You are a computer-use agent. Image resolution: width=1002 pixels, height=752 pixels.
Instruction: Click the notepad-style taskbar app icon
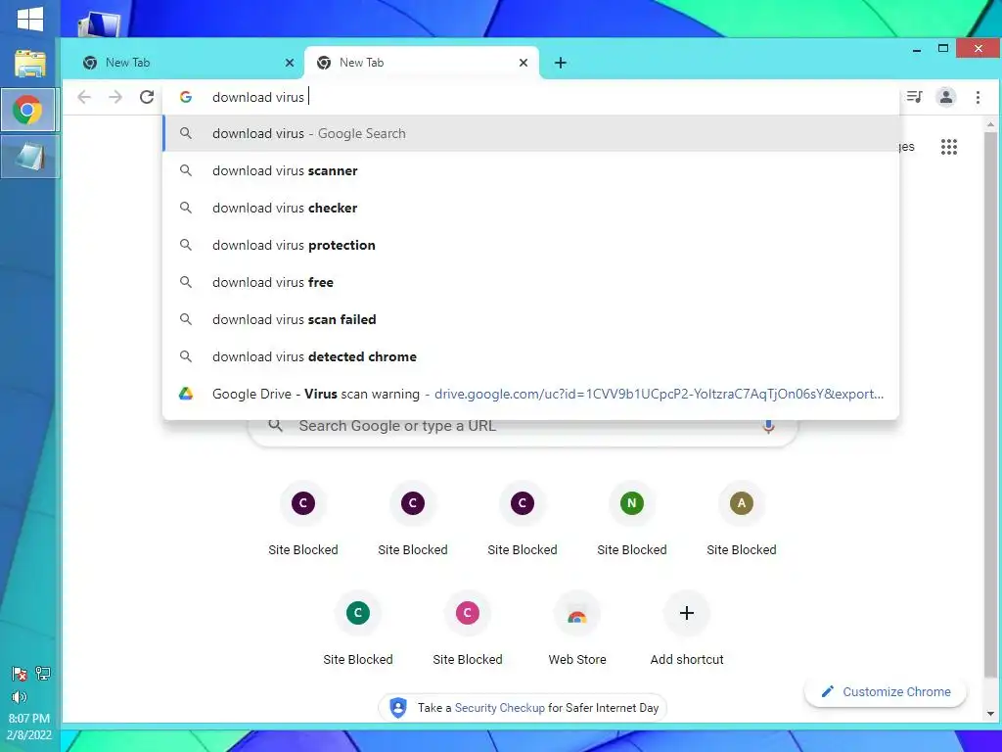tap(29, 157)
